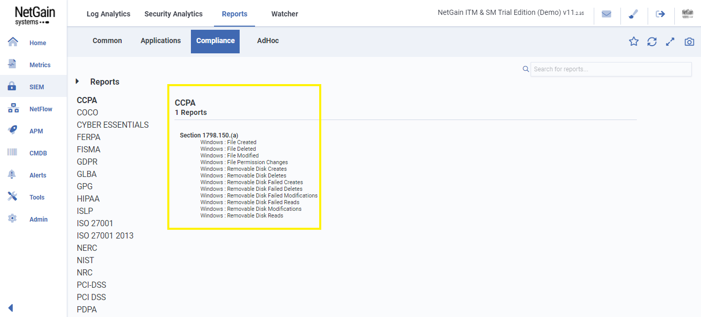This screenshot has height=317, width=701.
Task: Select GDPR compliance category
Action: pos(87,162)
